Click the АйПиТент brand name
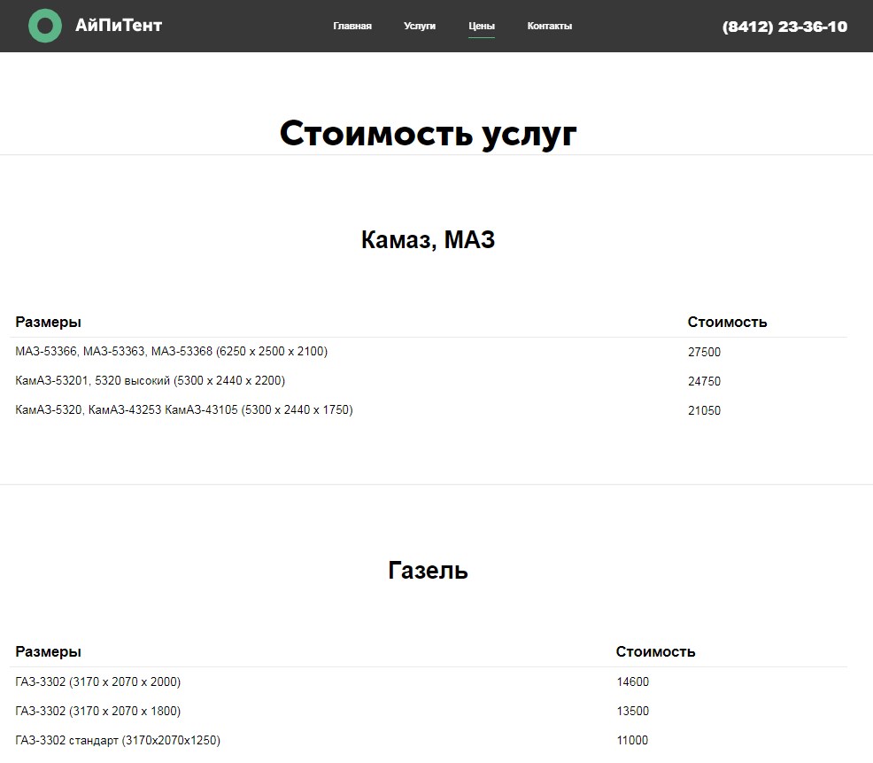This screenshot has height=763, width=873. coord(119,26)
